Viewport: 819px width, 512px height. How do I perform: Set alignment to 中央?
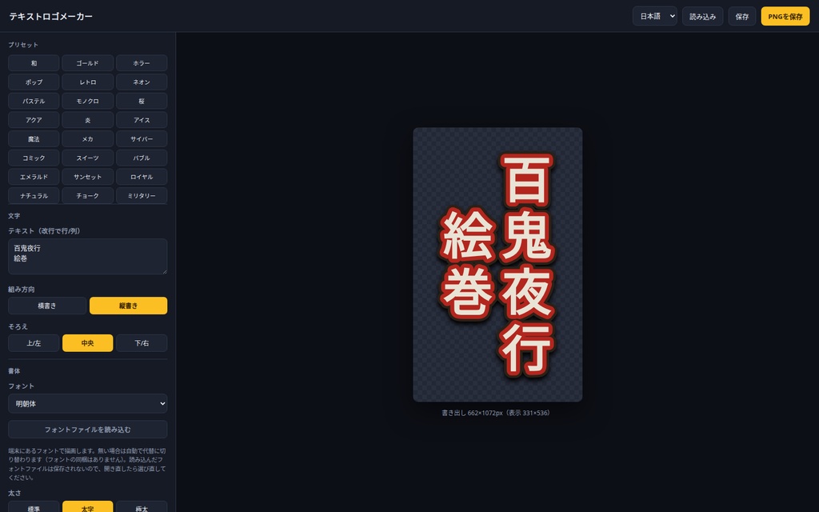tap(88, 343)
